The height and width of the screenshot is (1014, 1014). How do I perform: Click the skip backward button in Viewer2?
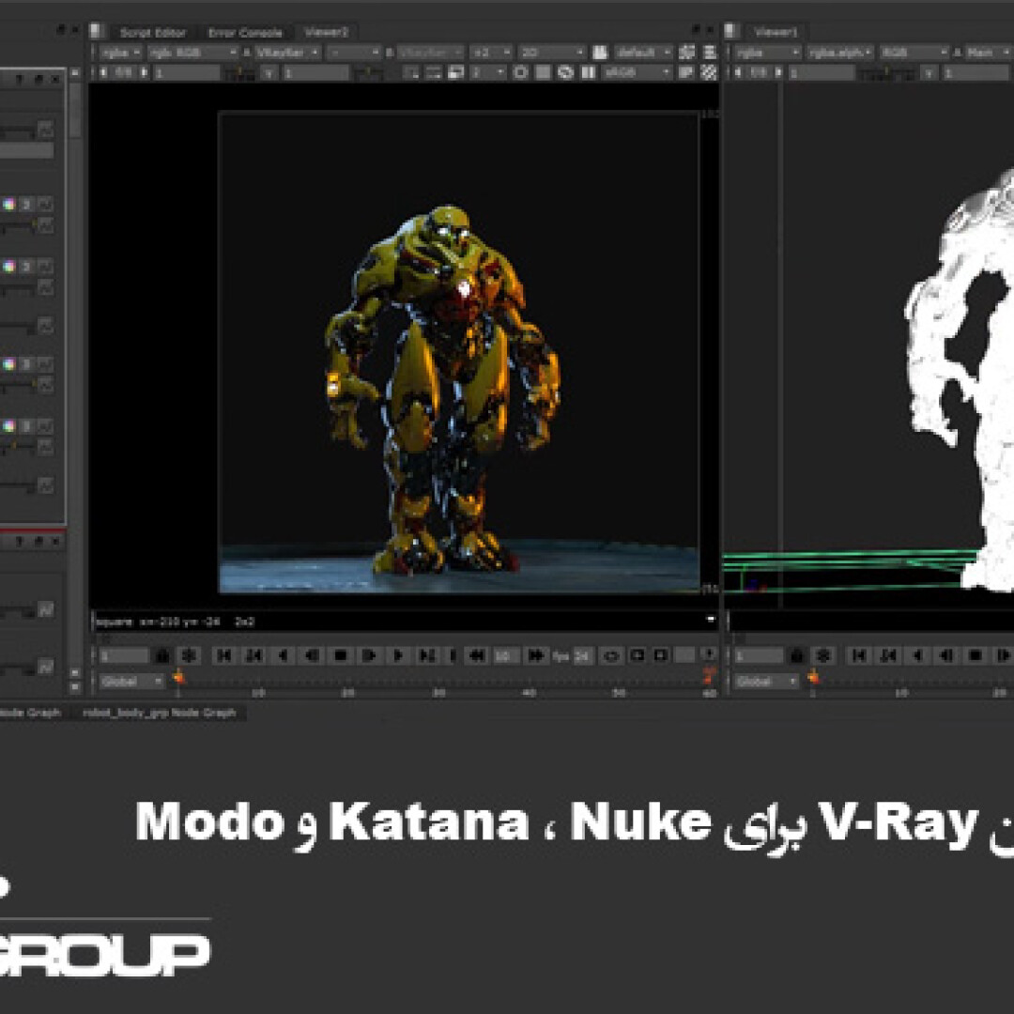[477, 655]
